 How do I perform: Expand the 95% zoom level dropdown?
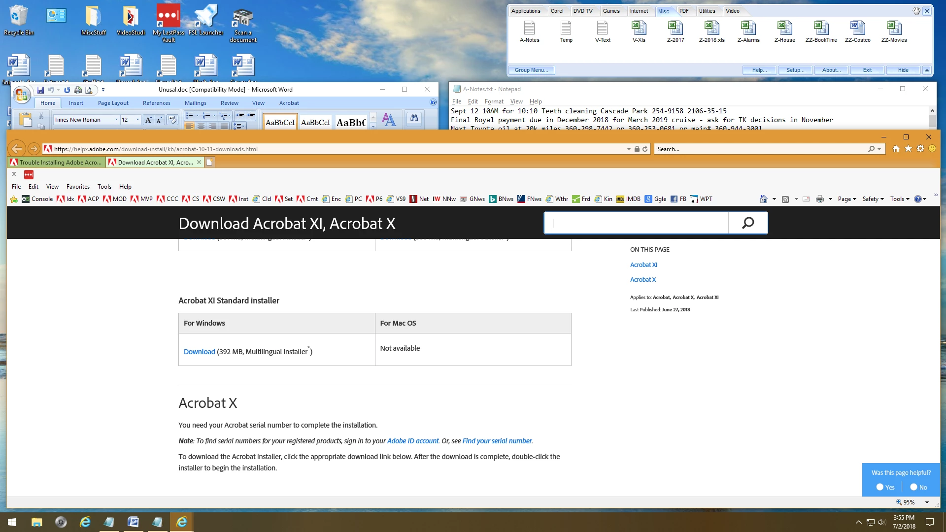[x=927, y=502]
